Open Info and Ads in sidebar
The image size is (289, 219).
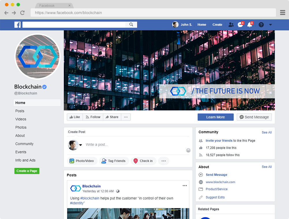pyautogui.click(x=25, y=160)
